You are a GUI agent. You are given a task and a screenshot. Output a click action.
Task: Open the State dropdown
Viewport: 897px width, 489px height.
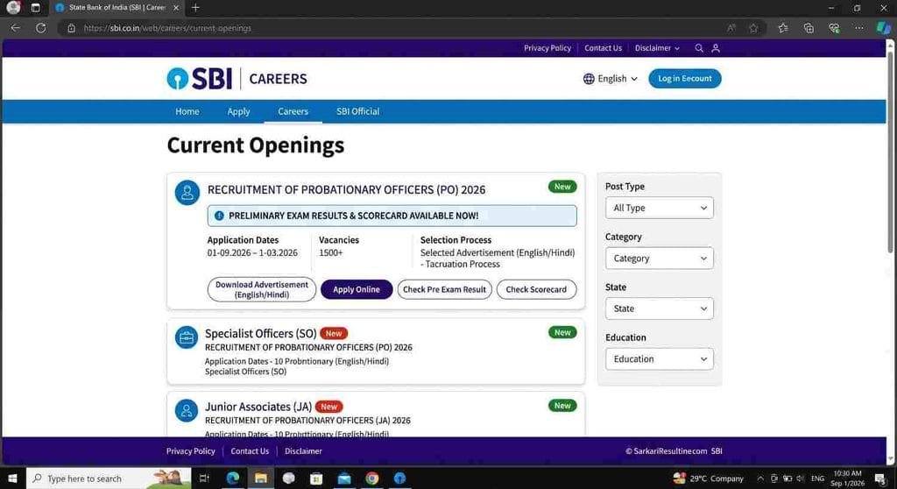[x=659, y=308]
